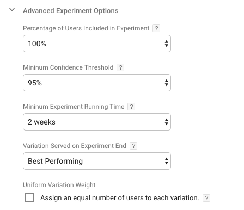Open help for Variation Served on Experiment End

pyautogui.click(x=133, y=146)
